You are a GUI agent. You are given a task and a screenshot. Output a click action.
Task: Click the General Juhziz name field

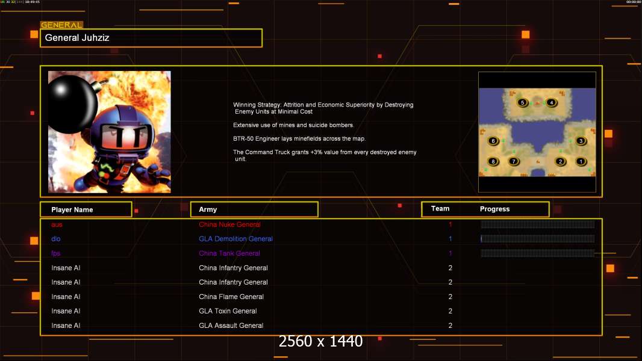(151, 38)
